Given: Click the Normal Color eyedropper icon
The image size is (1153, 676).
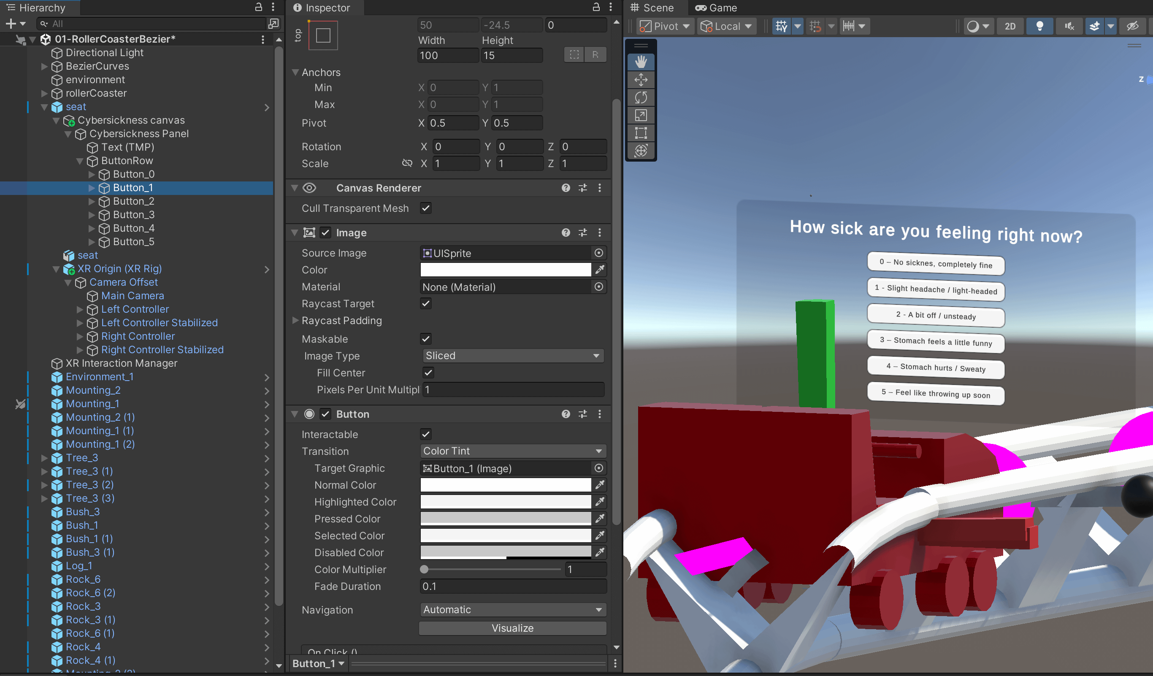Looking at the screenshot, I should 600,485.
